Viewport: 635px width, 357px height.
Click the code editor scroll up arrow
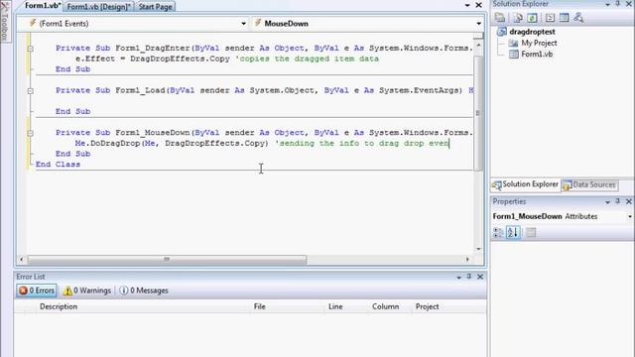click(478, 45)
